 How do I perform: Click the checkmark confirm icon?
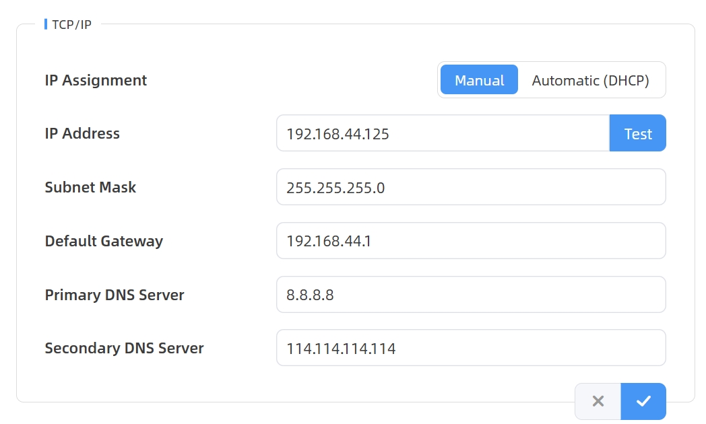tap(643, 401)
